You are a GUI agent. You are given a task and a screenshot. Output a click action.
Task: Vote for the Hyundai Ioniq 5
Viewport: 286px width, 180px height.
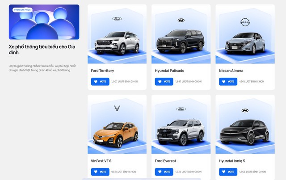pos(228,172)
